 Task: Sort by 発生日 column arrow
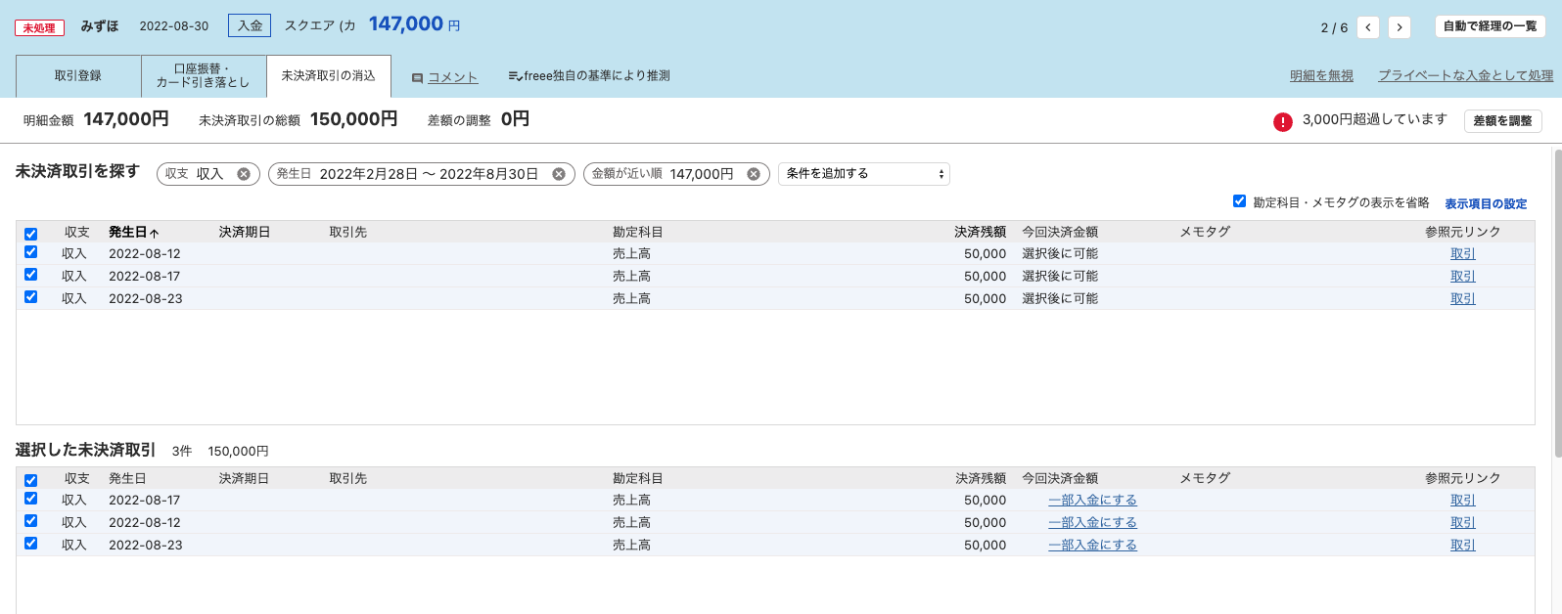click(155, 233)
